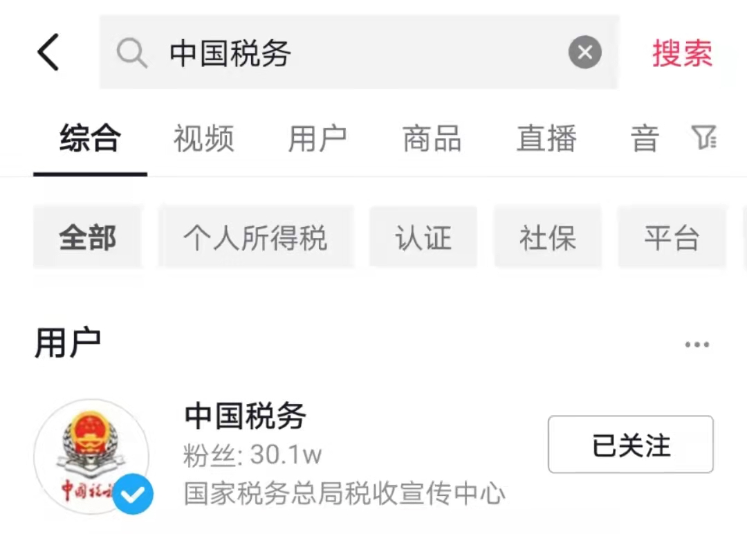Clear the search text with the X icon

[x=585, y=52]
